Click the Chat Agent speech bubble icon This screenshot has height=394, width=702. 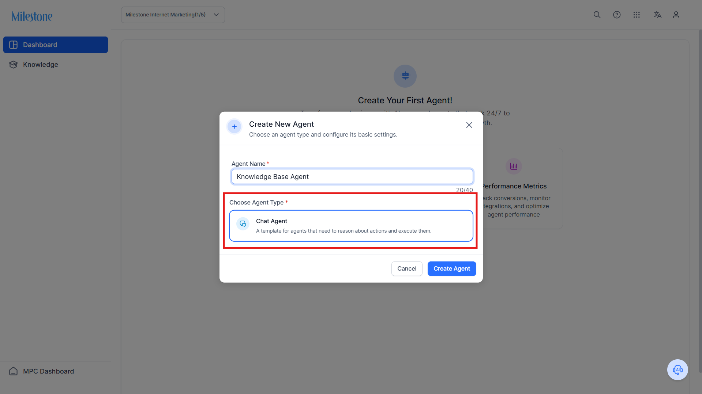243,223
